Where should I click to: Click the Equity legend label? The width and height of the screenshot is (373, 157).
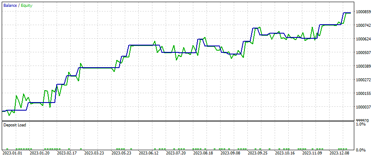pos(27,5)
